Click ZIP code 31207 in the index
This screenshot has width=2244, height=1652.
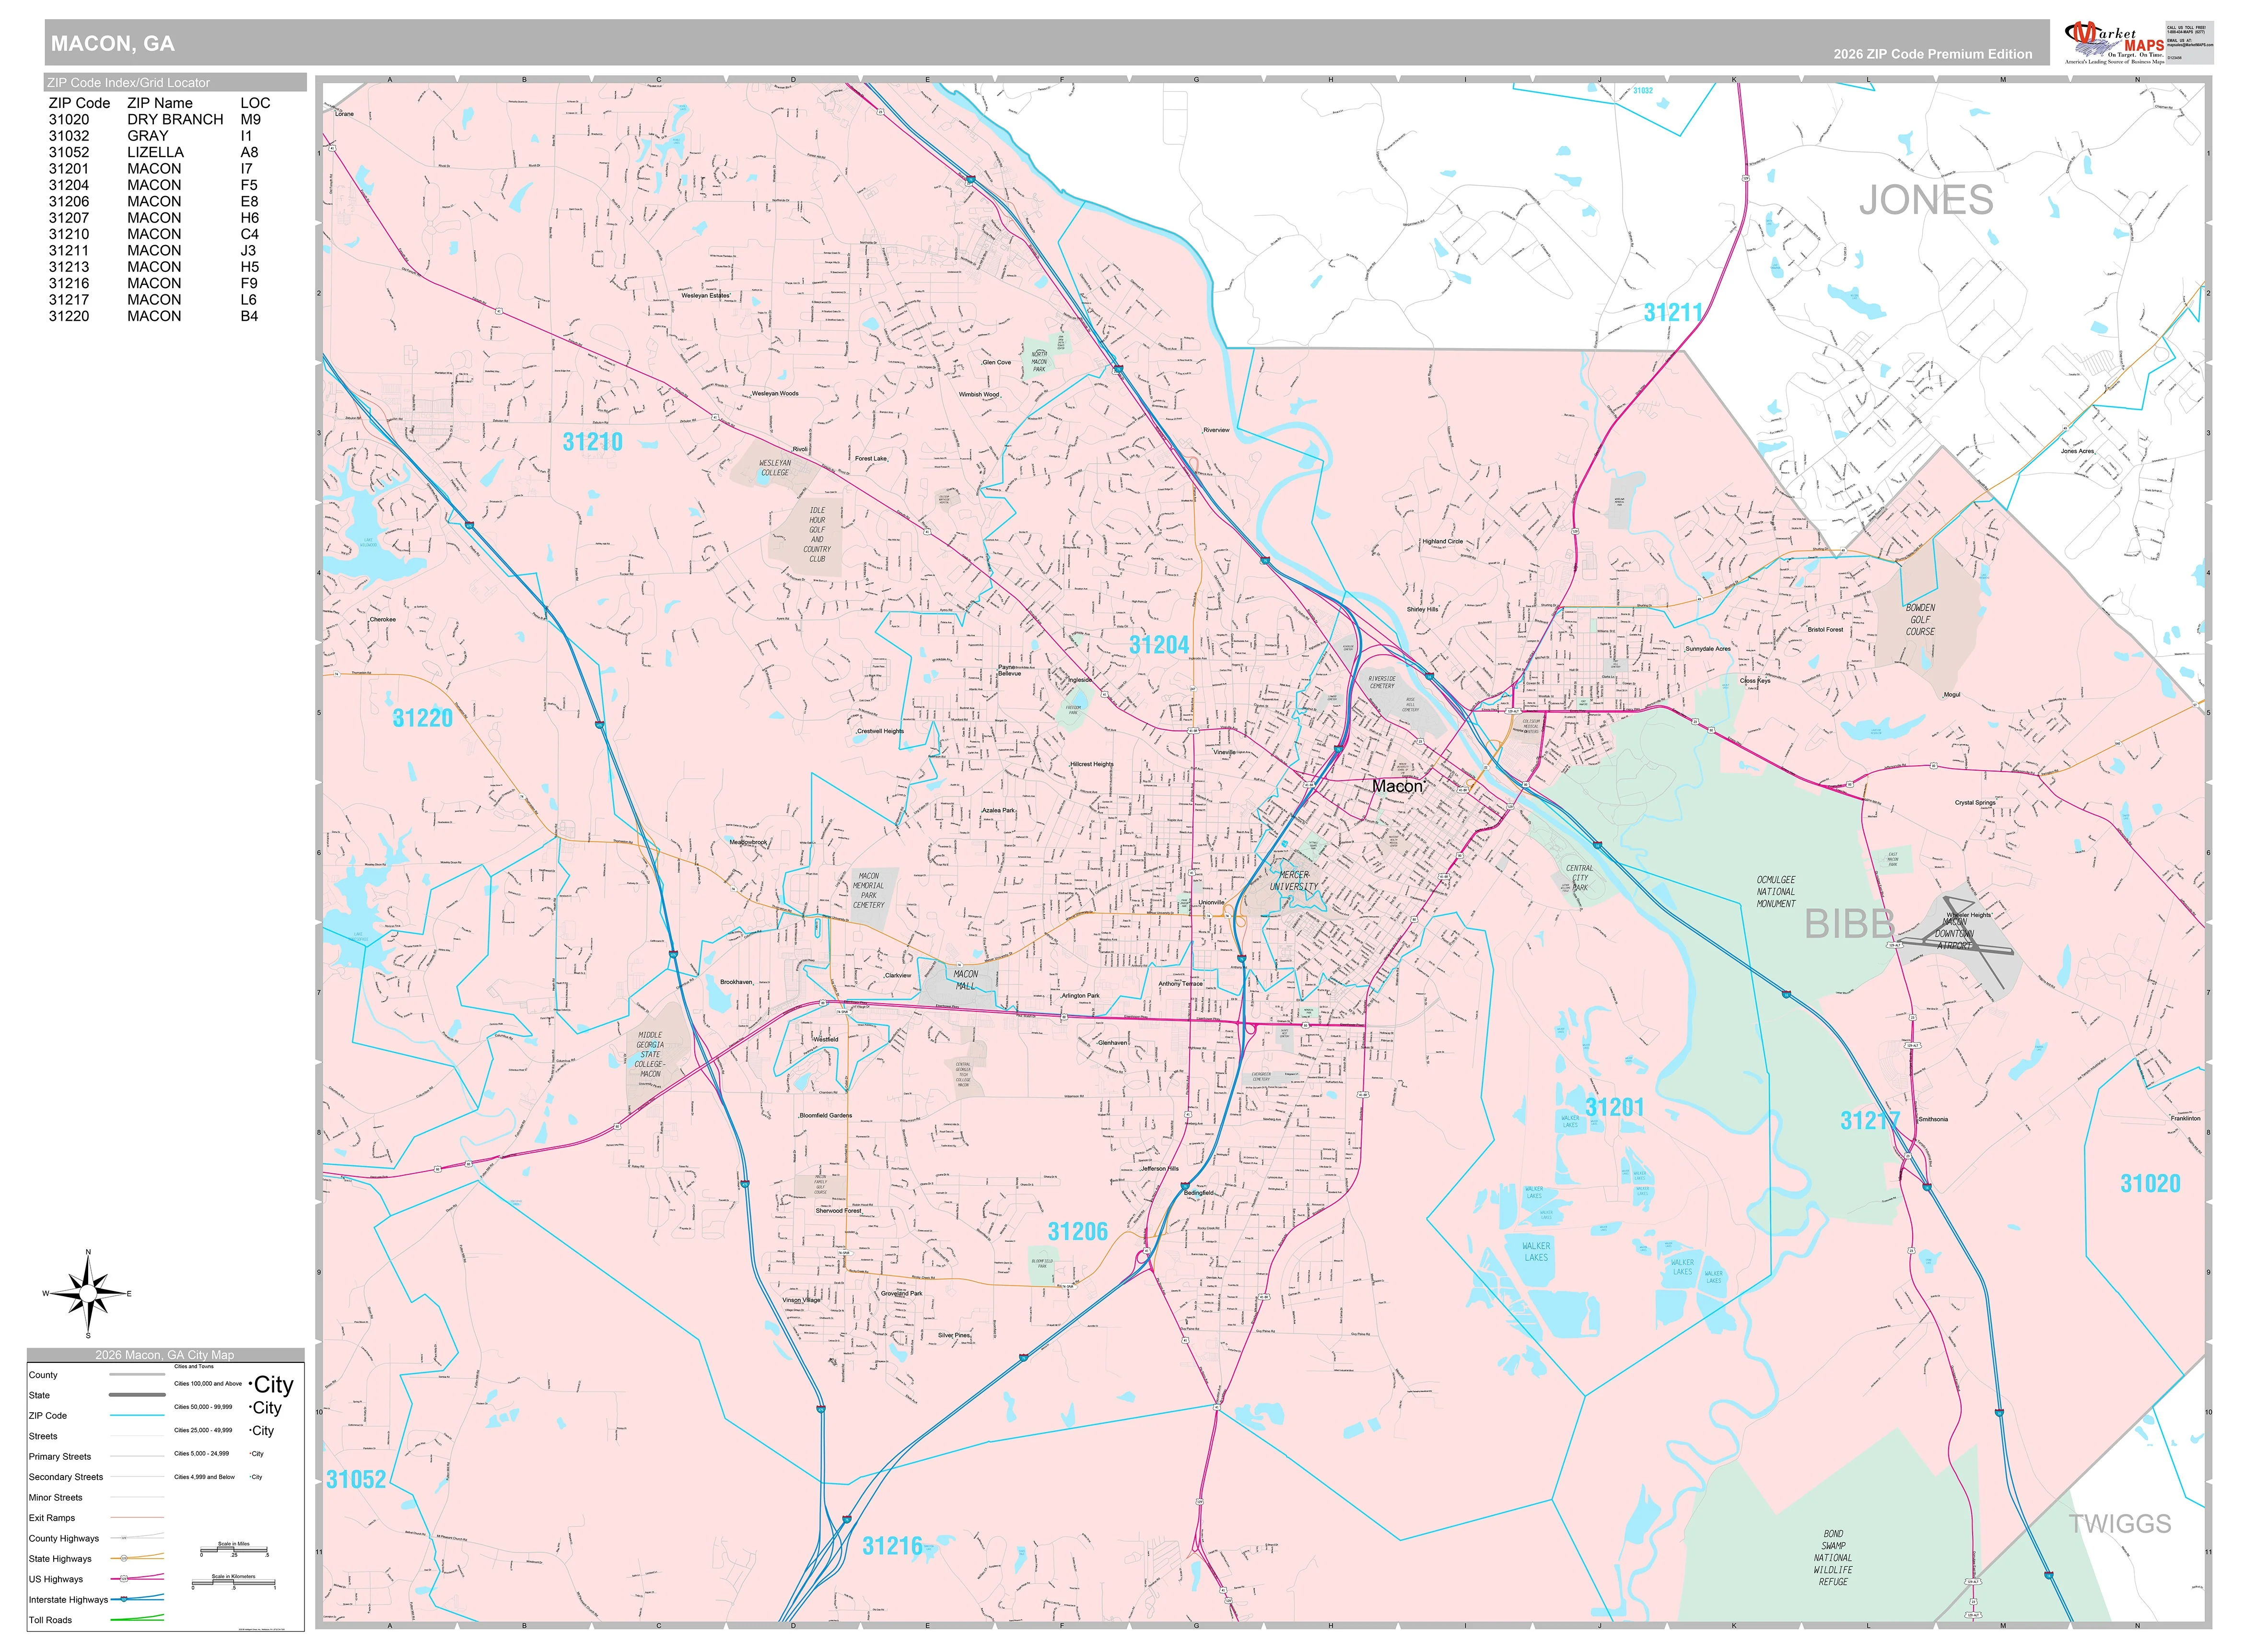(69, 218)
